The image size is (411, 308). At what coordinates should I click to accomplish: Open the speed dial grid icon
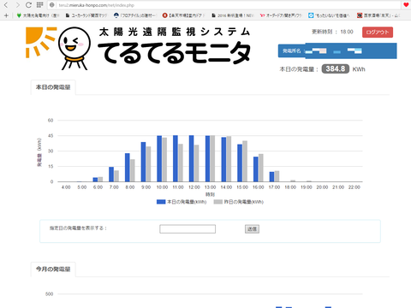(x=39, y=5)
